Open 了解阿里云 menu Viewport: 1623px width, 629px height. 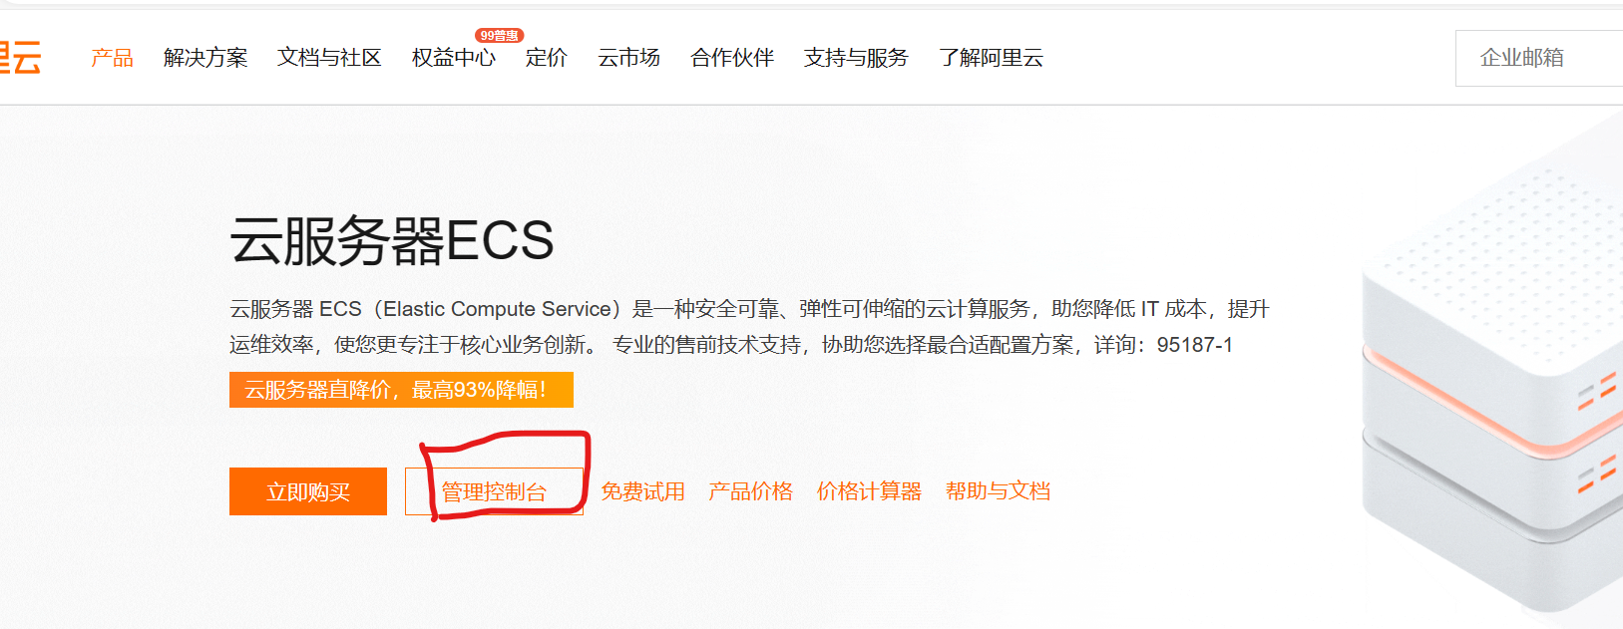[991, 58]
